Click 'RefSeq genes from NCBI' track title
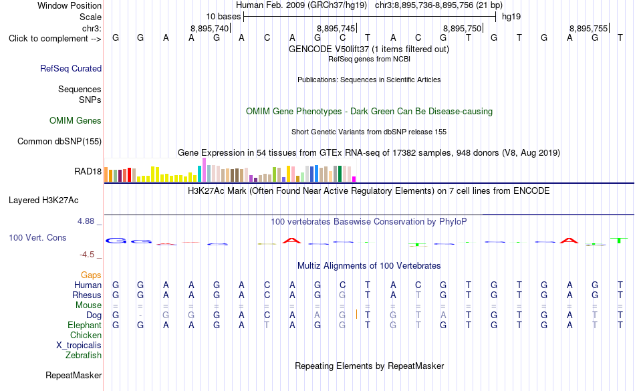The image size is (635, 391). click(369, 59)
